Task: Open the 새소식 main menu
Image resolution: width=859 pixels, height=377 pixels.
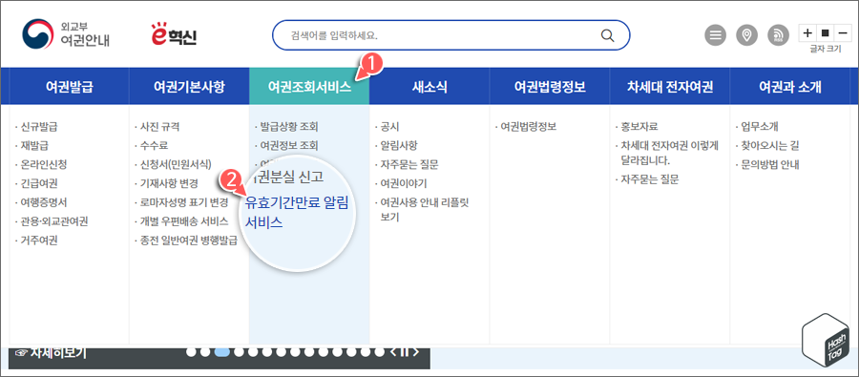Action: (429, 87)
